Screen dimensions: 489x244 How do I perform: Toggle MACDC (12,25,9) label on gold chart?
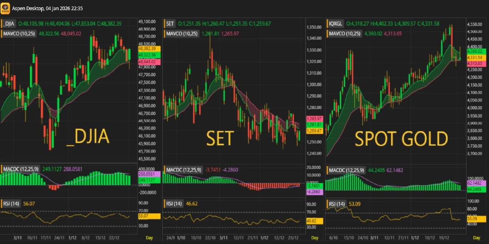click(346, 170)
